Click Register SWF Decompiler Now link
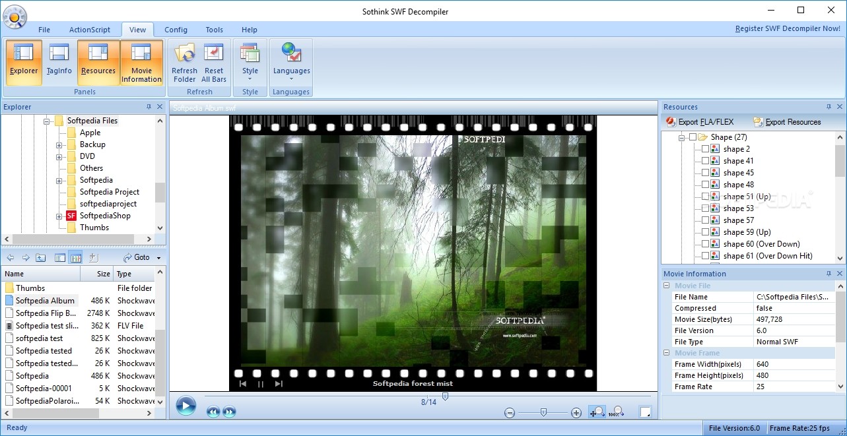This screenshot has height=436, width=847. [788, 29]
